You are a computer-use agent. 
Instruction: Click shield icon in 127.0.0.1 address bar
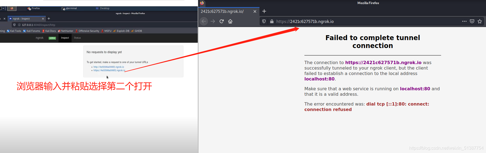(14, 25)
